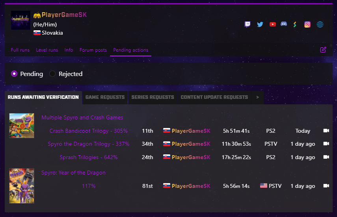Open the Sprash Trilogies - 642% category link

pyautogui.click(x=89, y=157)
